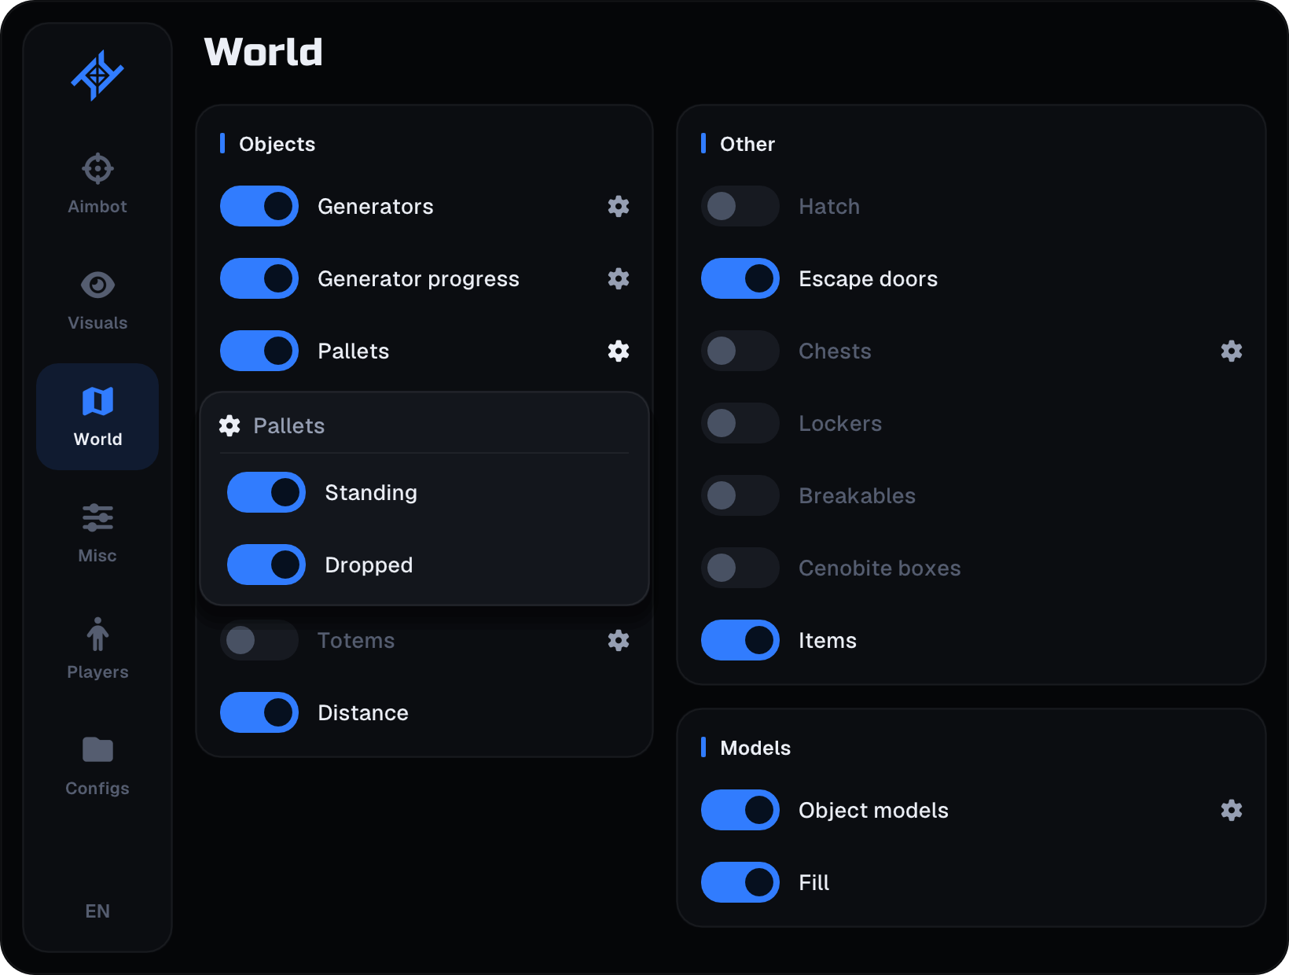Enable the Lockers toggle
Screen dimensions: 1289x975
740,423
